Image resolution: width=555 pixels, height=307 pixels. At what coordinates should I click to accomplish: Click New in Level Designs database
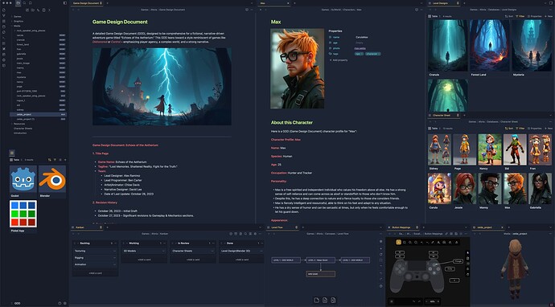click(549, 16)
